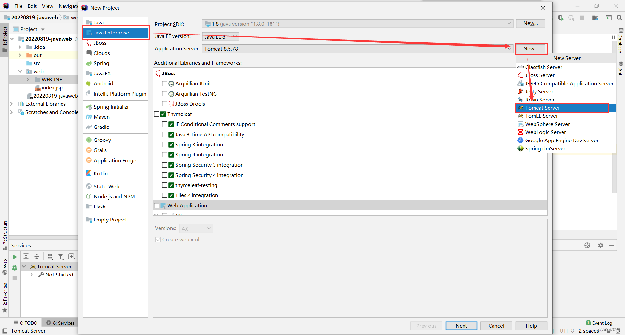Open the Web tool window
The image size is (625, 335).
tap(5, 267)
